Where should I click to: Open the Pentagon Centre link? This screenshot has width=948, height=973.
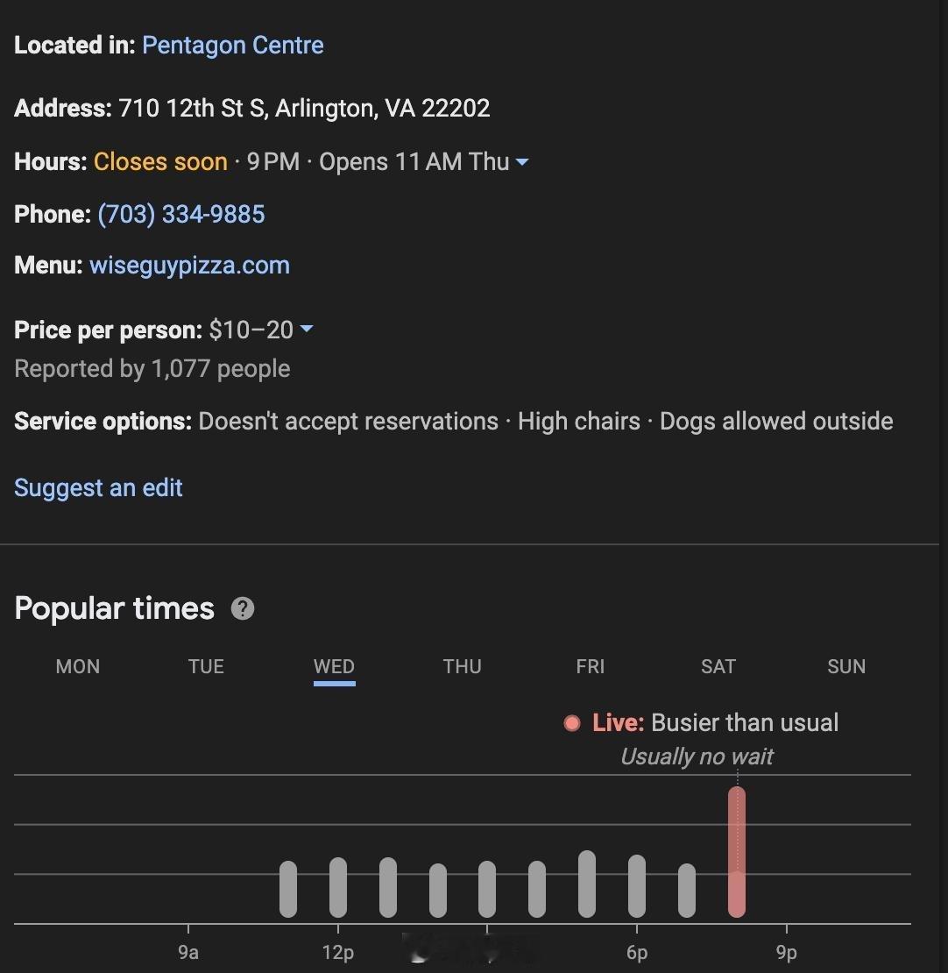pos(232,46)
